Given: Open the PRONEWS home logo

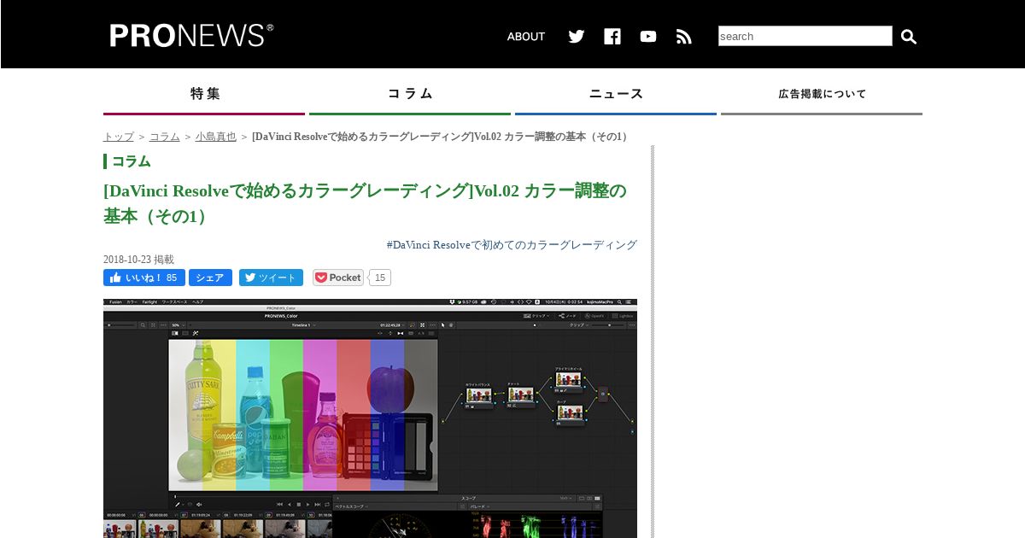Looking at the screenshot, I should coord(191,35).
